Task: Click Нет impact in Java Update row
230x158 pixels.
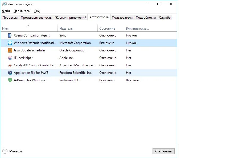Action: point(129,50)
